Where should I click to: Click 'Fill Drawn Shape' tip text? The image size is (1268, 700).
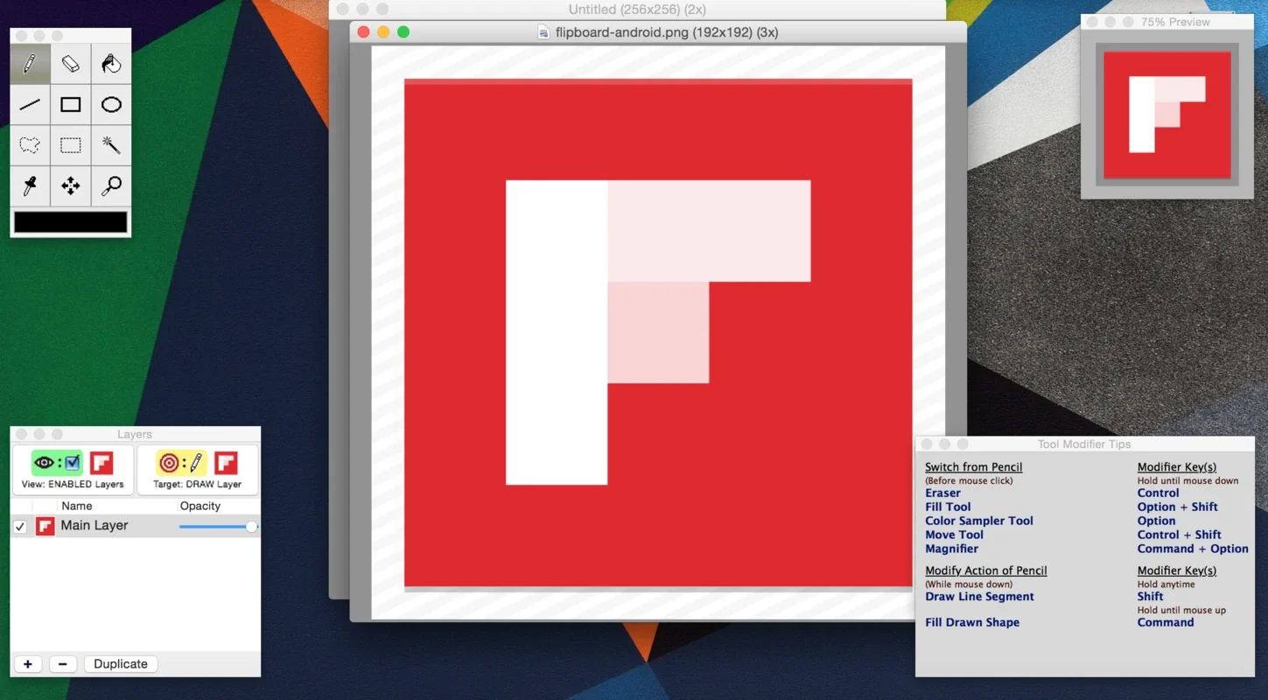tap(972, 622)
